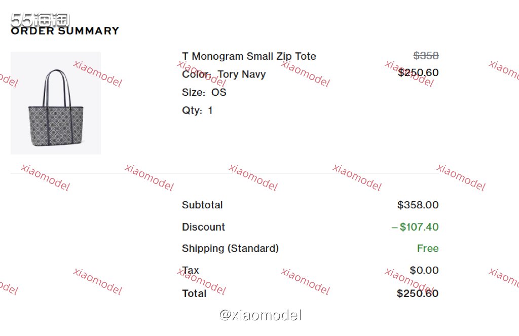The height and width of the screenshot is (336, 519).
Task: Open the tote bag product thumbnail
Action: click(56, 103)
